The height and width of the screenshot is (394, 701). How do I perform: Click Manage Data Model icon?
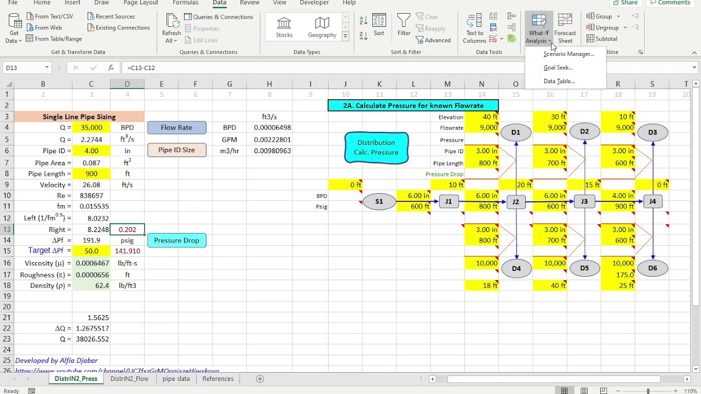tap(512, 39)
